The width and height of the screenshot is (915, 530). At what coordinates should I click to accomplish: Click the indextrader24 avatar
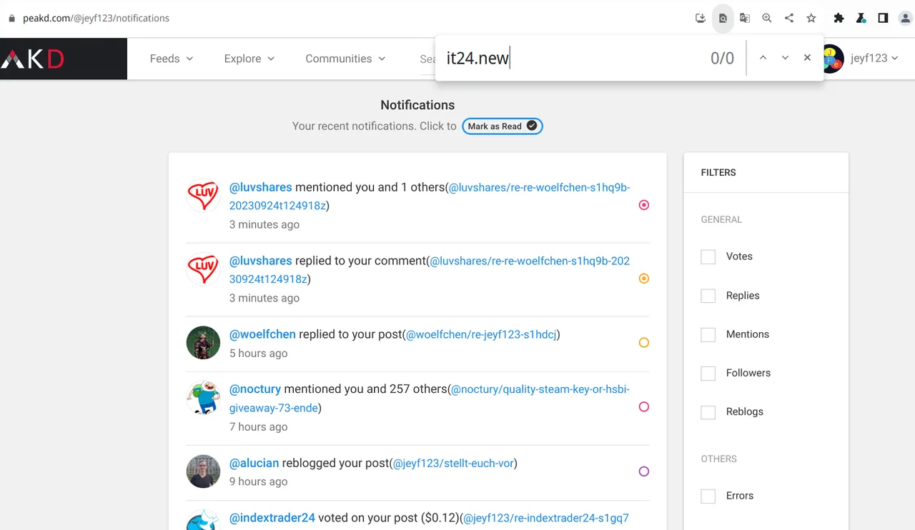(203, 520)
